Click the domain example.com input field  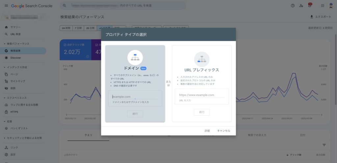pyautogui.click(x=135, y=97)
